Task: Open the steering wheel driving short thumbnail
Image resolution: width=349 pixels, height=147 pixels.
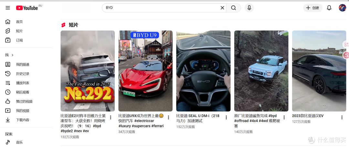Action: pyautogui.click(x=203, y=71)
